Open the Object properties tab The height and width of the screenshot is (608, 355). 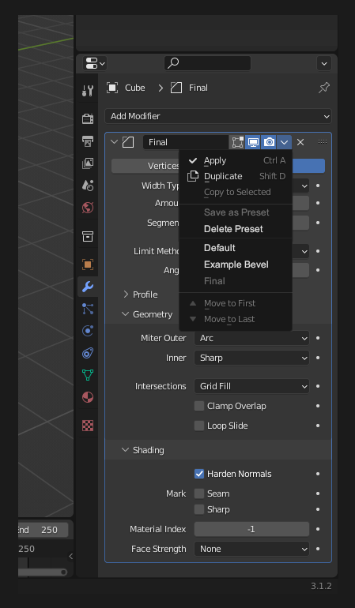pos(88,265)
